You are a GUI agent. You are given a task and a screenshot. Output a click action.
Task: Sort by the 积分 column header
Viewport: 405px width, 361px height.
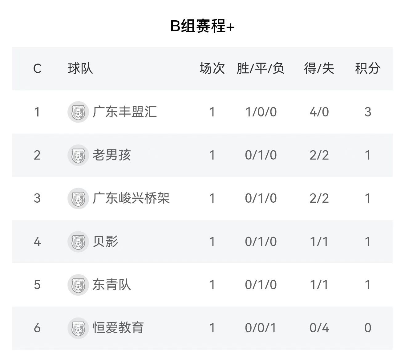point(367,68)
